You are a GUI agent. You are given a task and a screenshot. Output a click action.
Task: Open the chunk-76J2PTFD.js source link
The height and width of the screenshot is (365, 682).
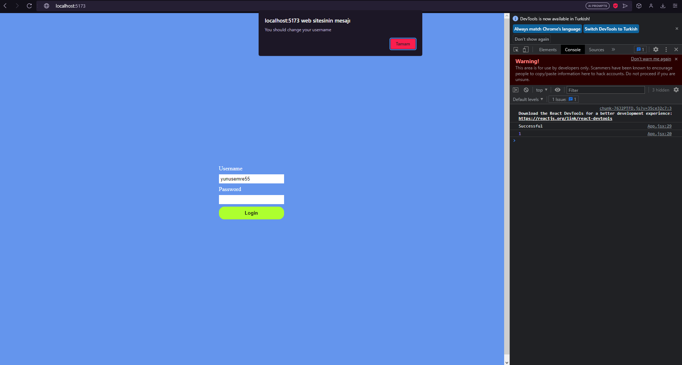tap(635, 108)
